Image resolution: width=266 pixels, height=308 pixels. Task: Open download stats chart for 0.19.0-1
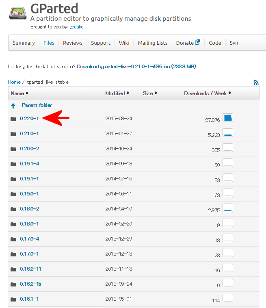point(228,193)
